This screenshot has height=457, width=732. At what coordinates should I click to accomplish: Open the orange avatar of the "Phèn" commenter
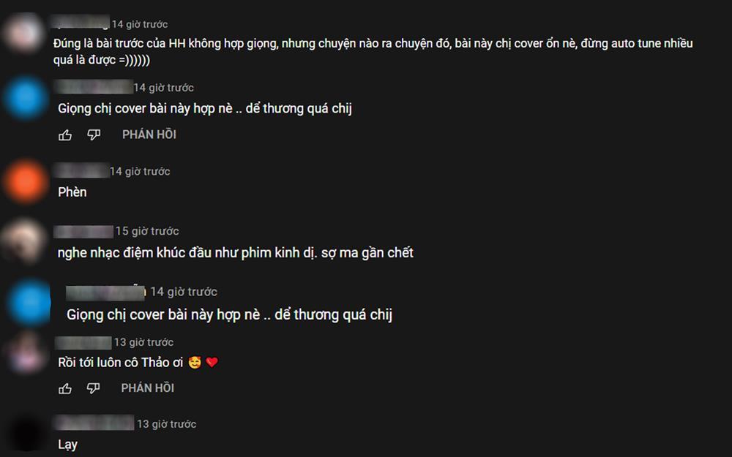click(25, 181)
